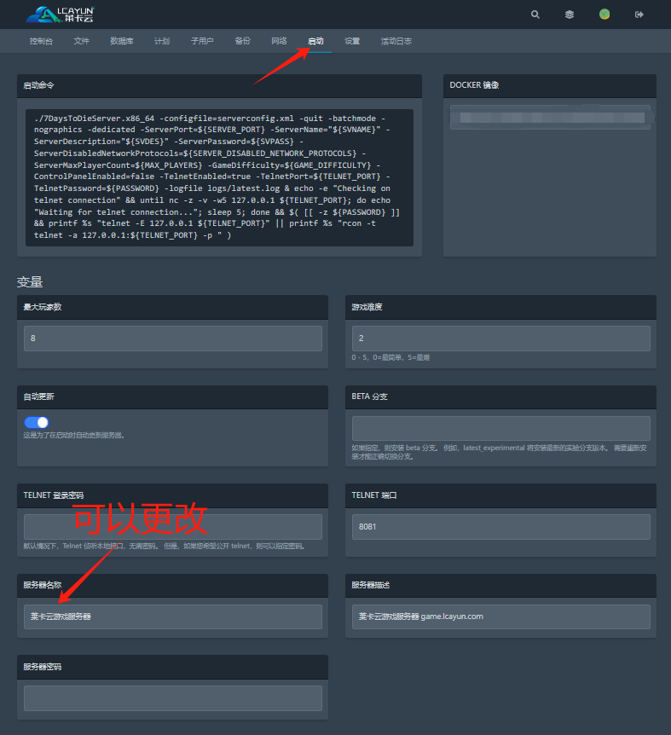This screenshot has height=735, width=671.
Task: Focus the BETA 分支 input field
Action: pos(501,428)
